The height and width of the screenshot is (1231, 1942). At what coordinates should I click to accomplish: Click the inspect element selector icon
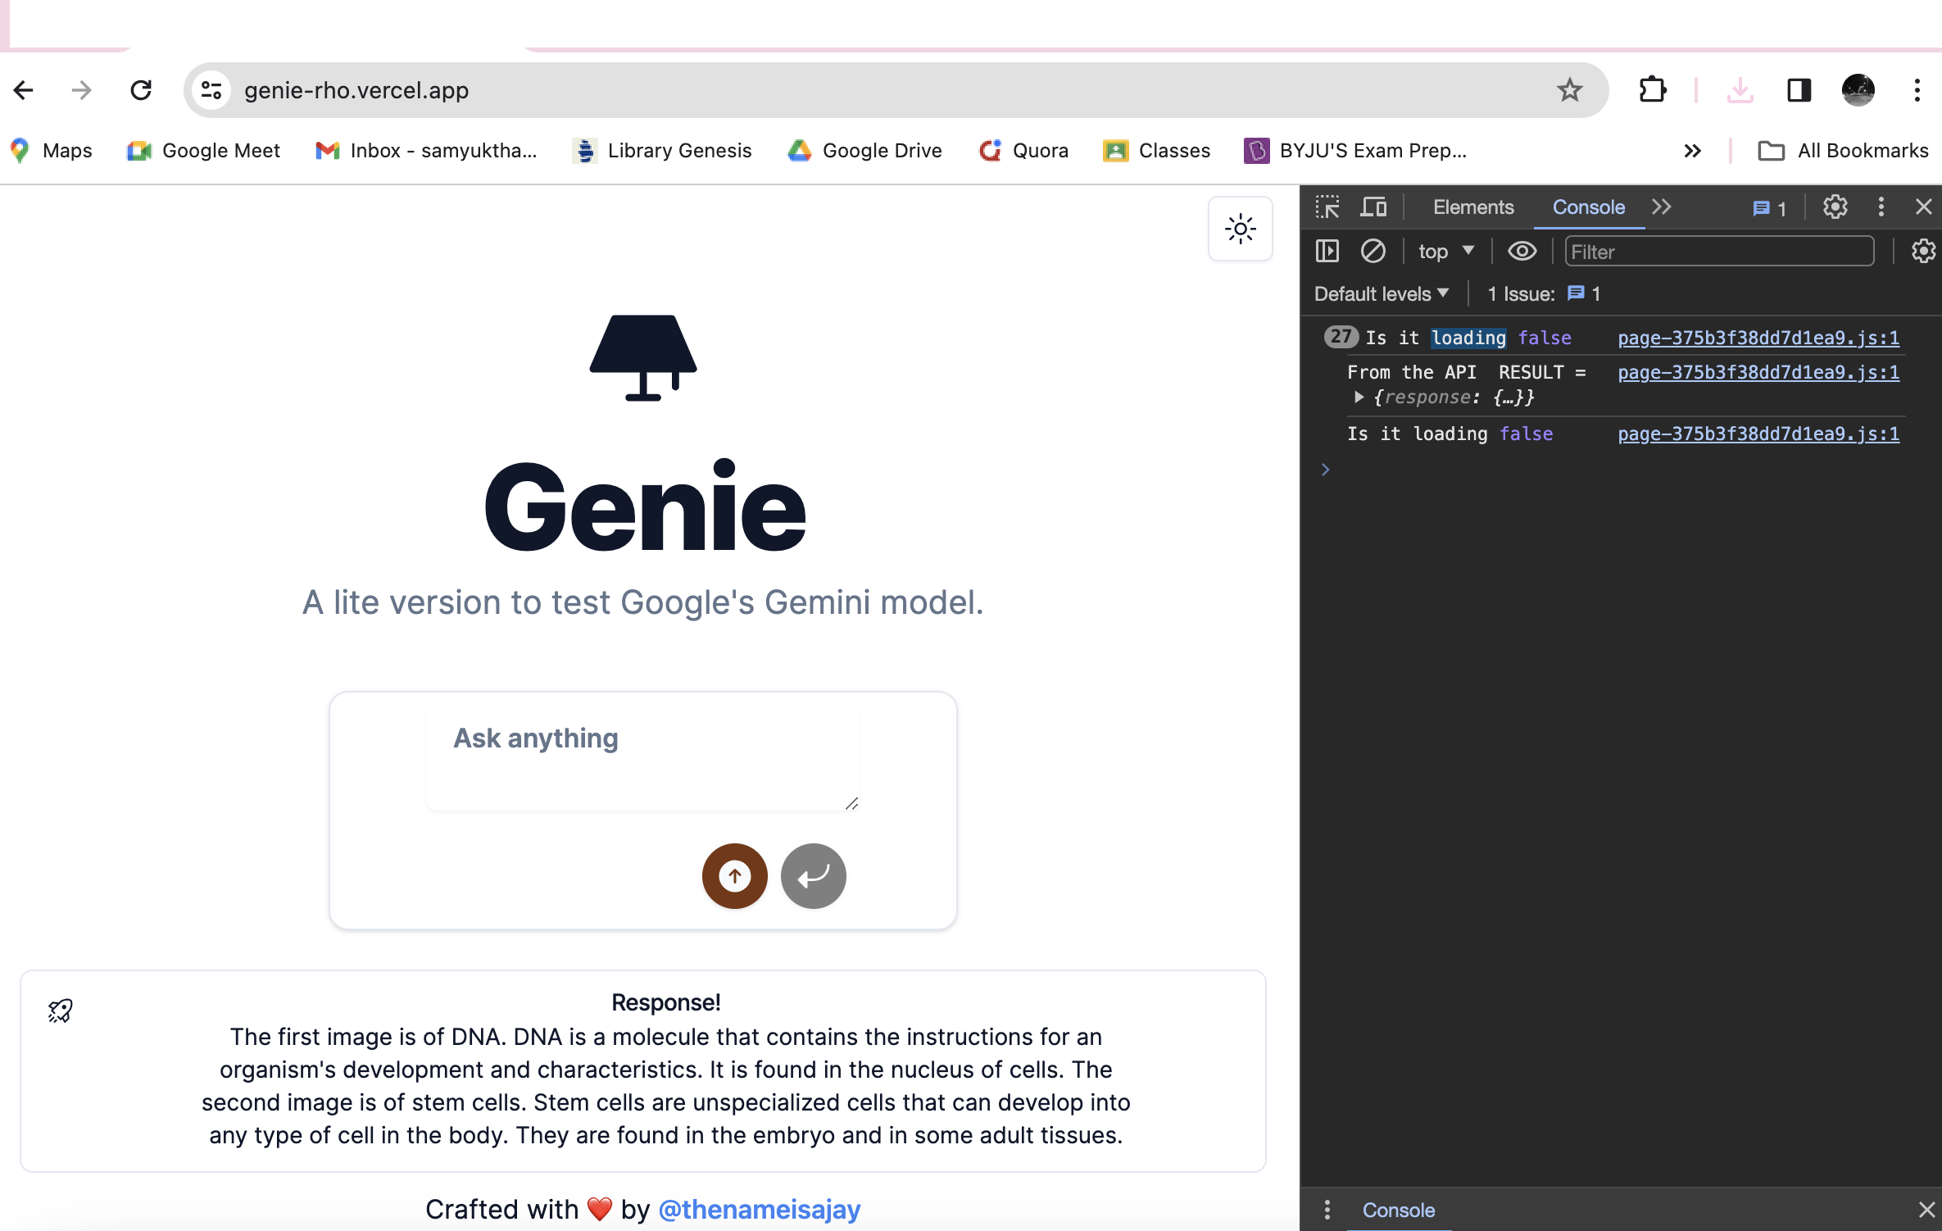pyautogui.click(x=1327, y=207)
